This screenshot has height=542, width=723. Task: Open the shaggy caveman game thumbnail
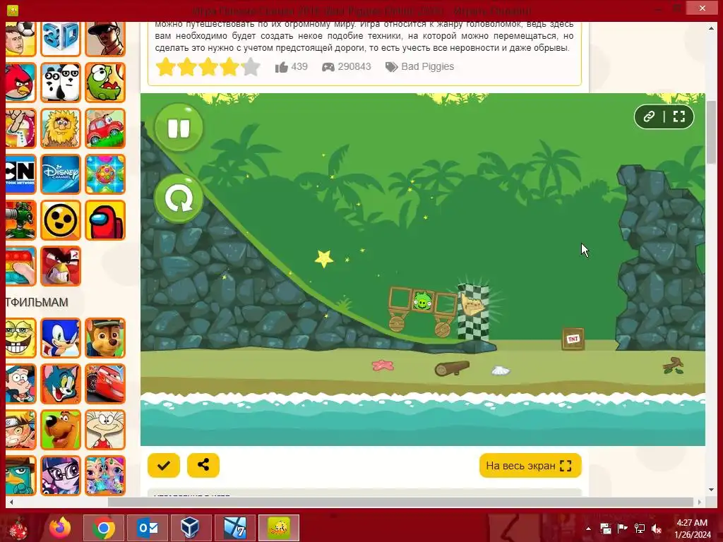pyautogui.click(x=61, y=128)
